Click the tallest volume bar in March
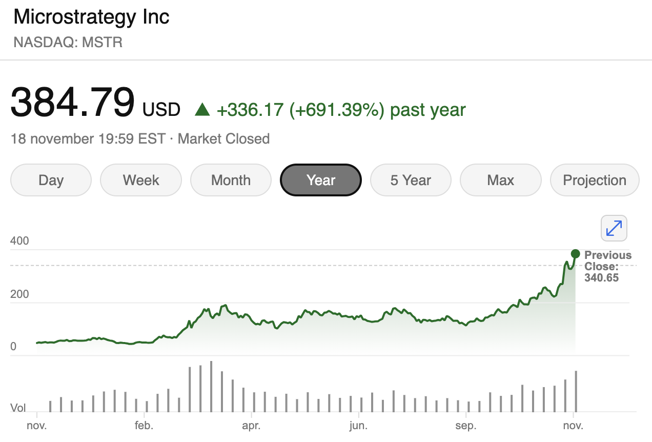Image resolution: width=652 pixels, height=442 pixels. click(x=211, y=387)
